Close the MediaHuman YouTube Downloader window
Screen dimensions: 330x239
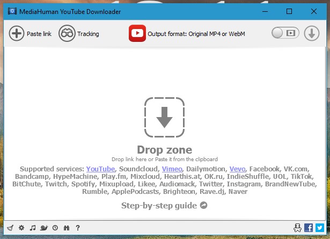[x=313, y=11]
